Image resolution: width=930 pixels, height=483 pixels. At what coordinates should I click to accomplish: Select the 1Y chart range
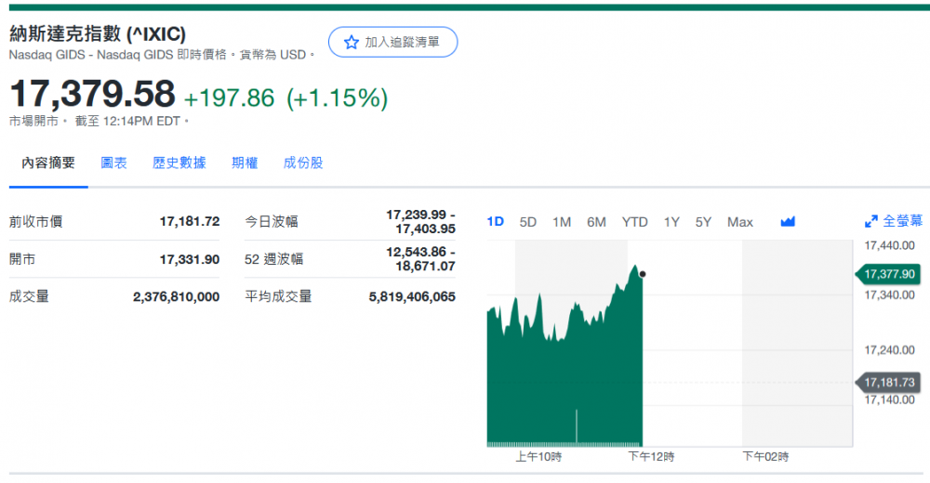click(x=671, y=222)
